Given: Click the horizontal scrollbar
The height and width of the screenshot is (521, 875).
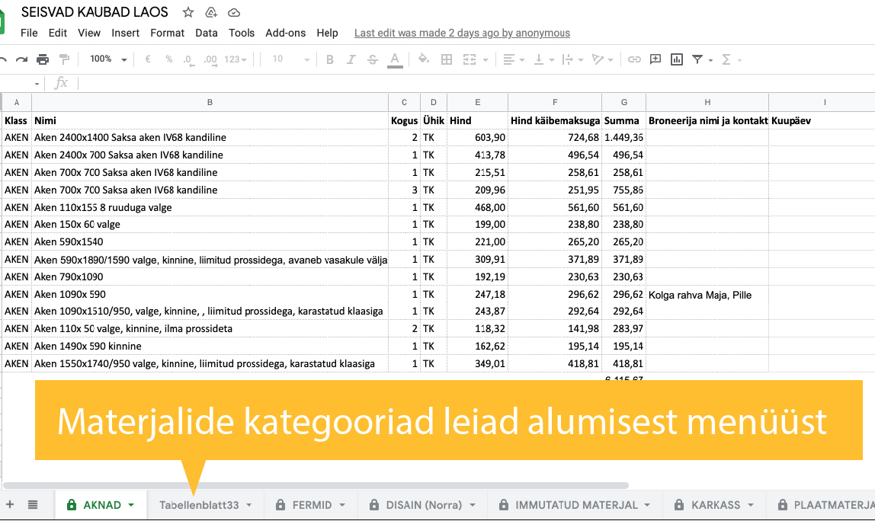Looking at the screenshot, I should tap(316, 485).
